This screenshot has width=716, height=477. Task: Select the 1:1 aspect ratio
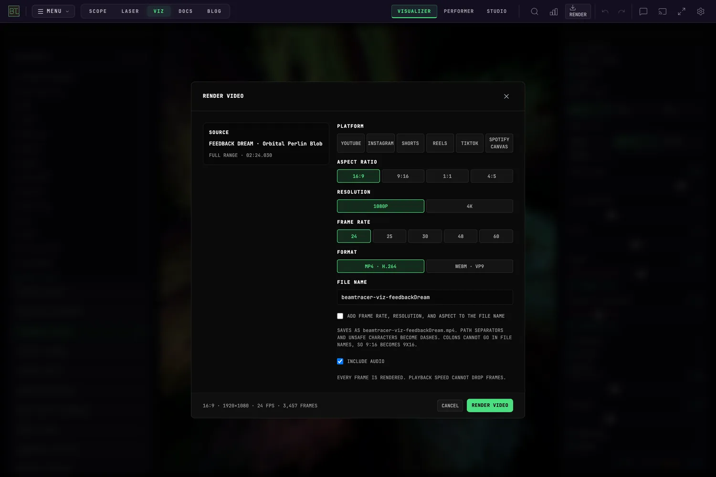tap(447, 176)
